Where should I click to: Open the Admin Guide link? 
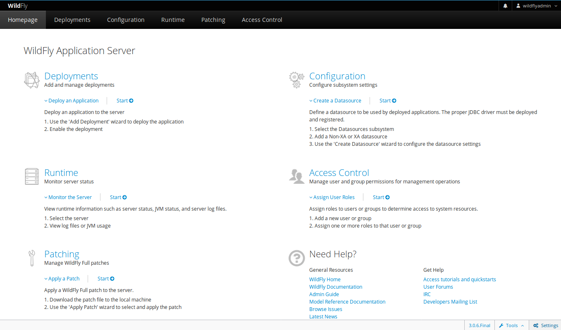[324, 294]
